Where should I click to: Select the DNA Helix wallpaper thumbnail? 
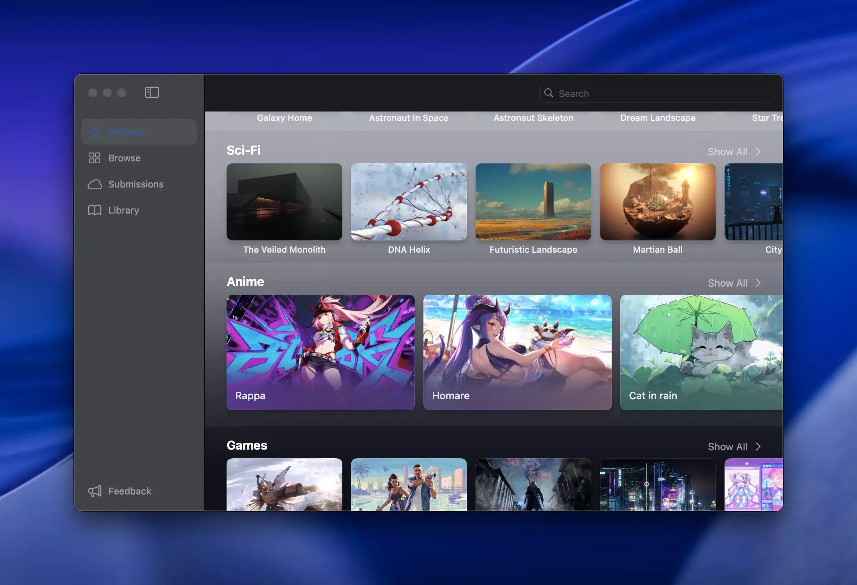[409, 202]
